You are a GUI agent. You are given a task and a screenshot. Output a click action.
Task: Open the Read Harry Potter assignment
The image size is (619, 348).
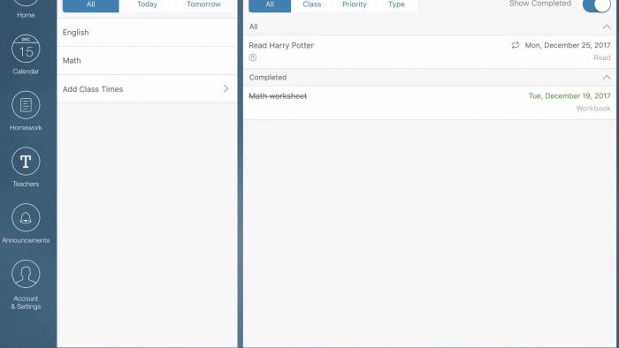(430, 51)
